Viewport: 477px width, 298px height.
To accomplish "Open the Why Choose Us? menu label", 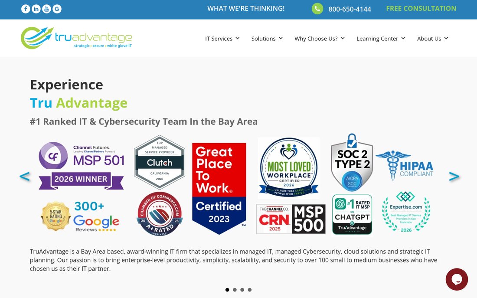I will 316,39.
